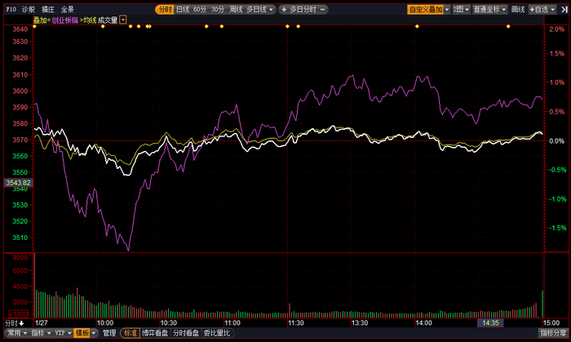This screenshot has width=571, height=342.
Task: Click the minus icon after 多日分时
Action: [322, 10]
